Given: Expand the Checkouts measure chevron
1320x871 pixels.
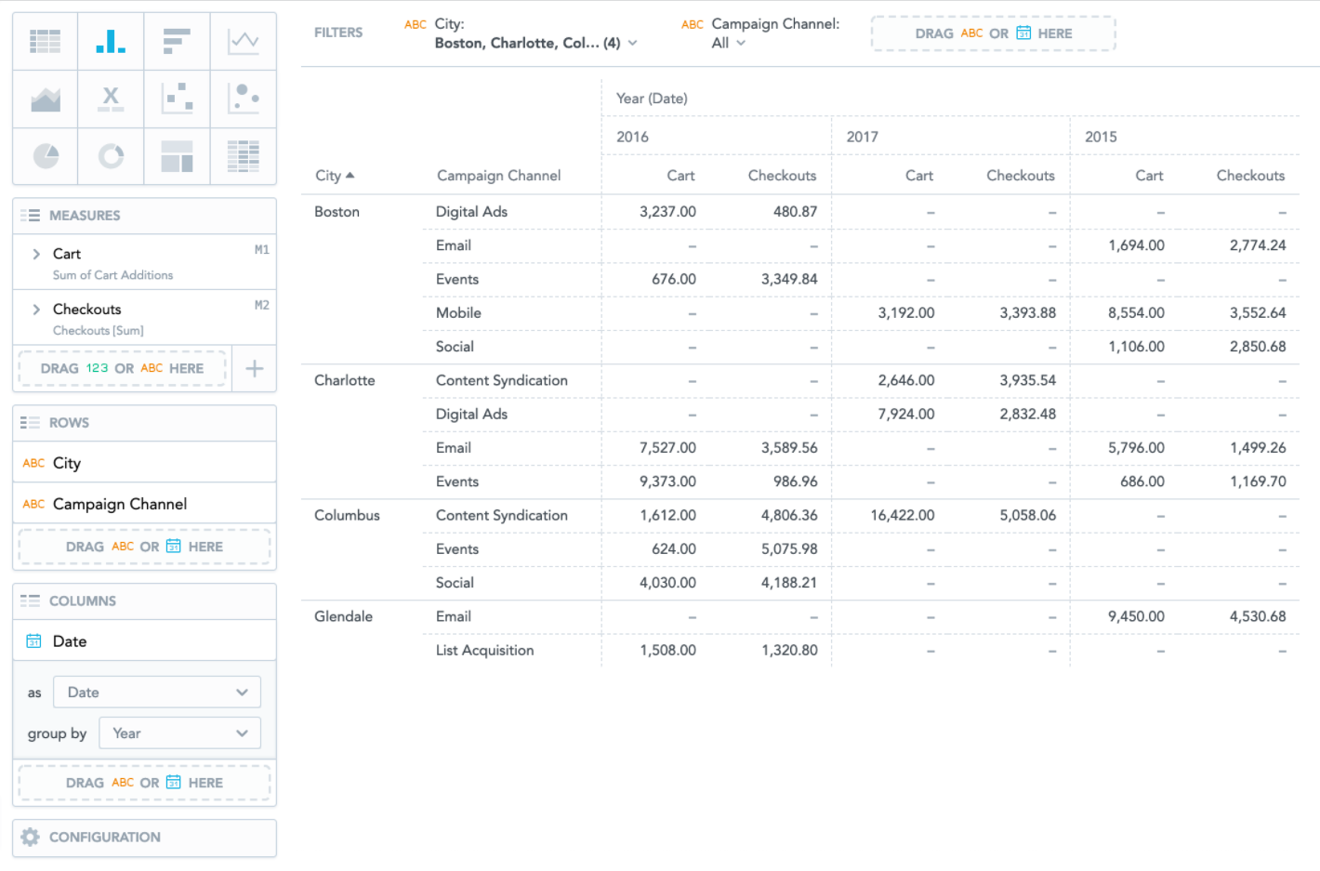Looking at the screenshot, I should (36, 310).
